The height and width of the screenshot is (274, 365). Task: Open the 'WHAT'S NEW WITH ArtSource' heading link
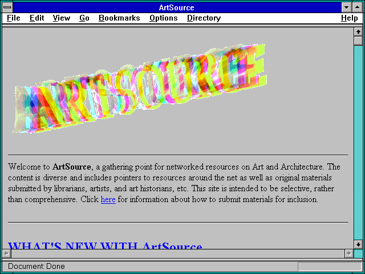(105, 245)
